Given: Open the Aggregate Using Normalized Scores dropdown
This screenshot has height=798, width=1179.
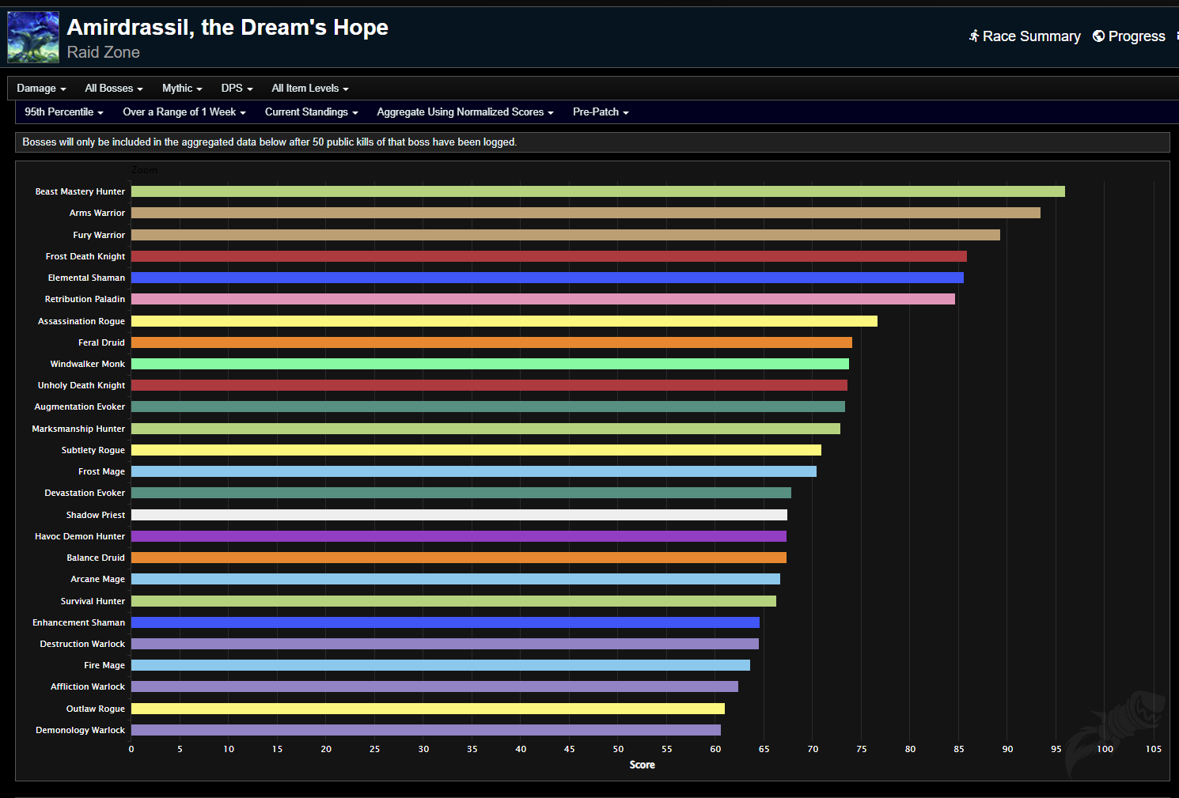Looking at the screenshot, I should [x=464, y=112].
